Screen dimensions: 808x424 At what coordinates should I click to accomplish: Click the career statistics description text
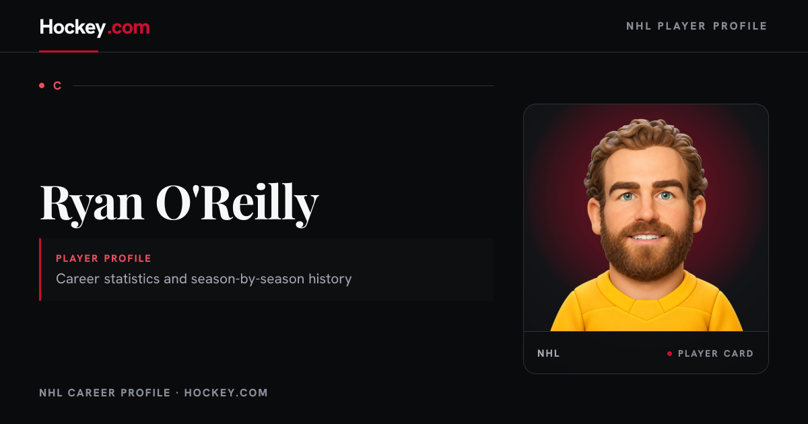pyautogui.click(x=203, y=279)
